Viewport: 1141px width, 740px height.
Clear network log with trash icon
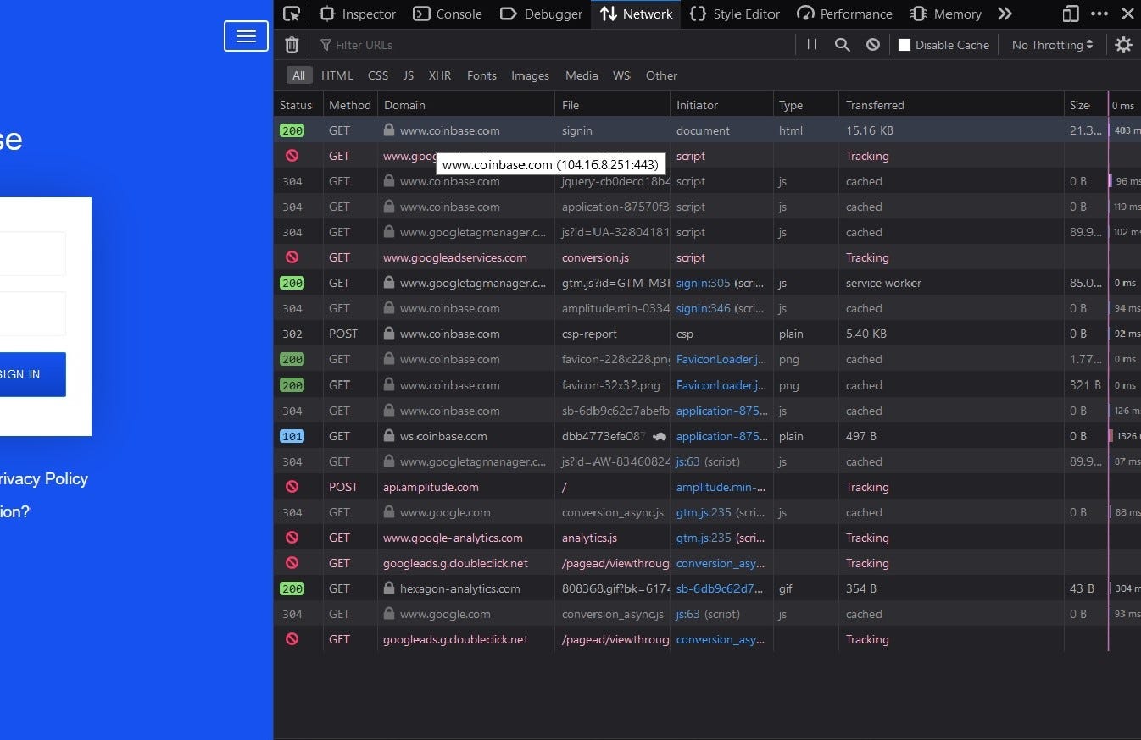coord(292,45)
